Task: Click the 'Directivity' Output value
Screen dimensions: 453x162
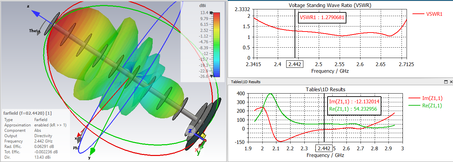Action: [43, 136]
